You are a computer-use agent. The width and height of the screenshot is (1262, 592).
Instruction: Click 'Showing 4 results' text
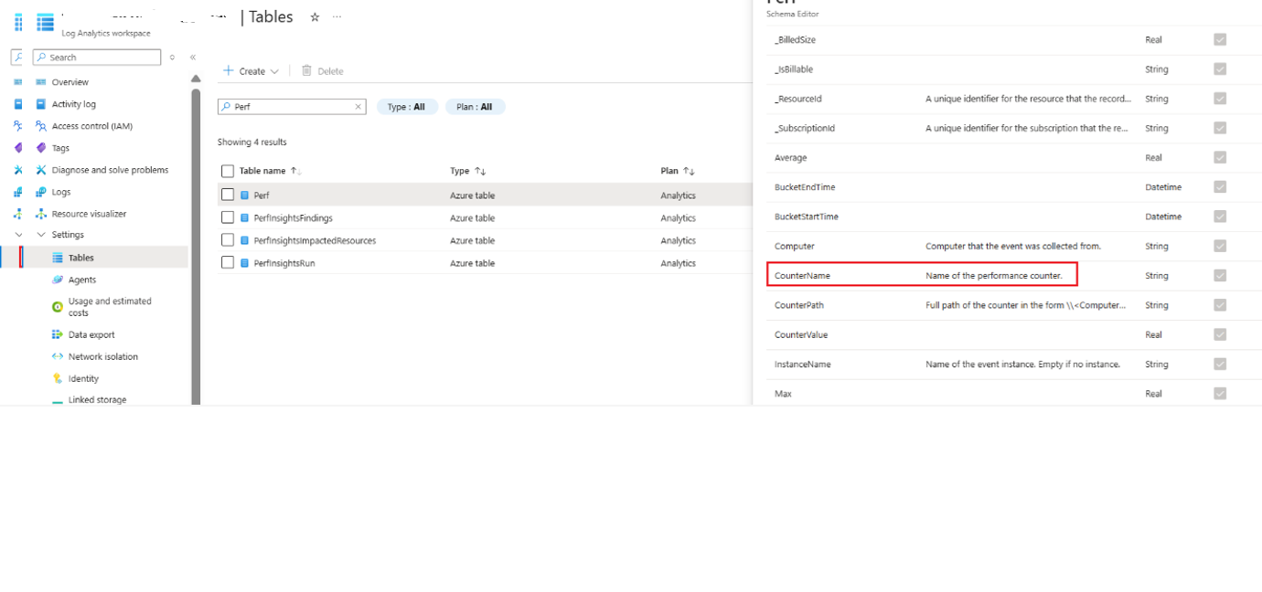pos(251,143)
